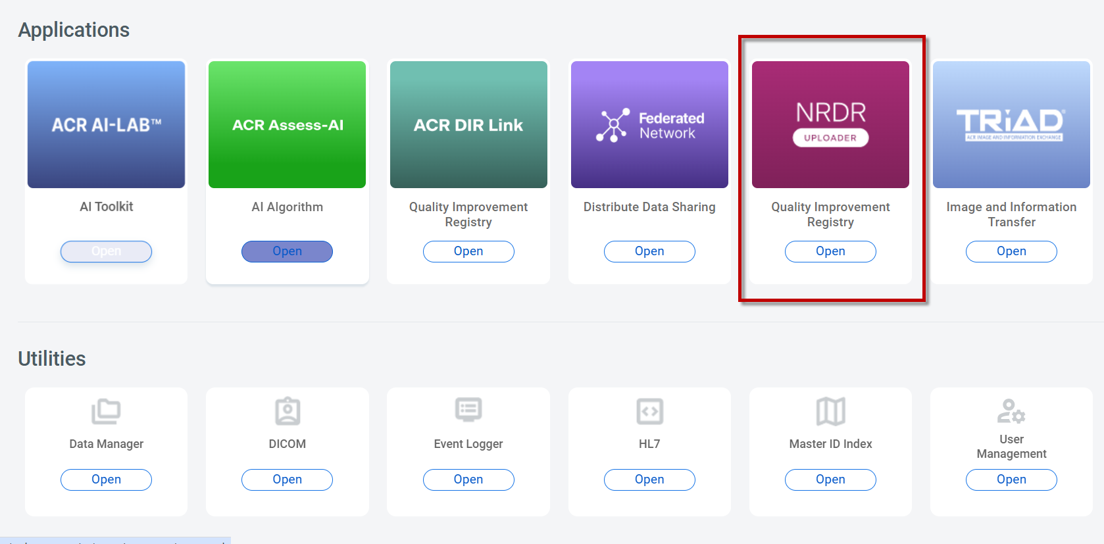This screenshot has width=1104, height=544.
Task: Open Distribute Data Sharing application
Action: click(649, 251)
